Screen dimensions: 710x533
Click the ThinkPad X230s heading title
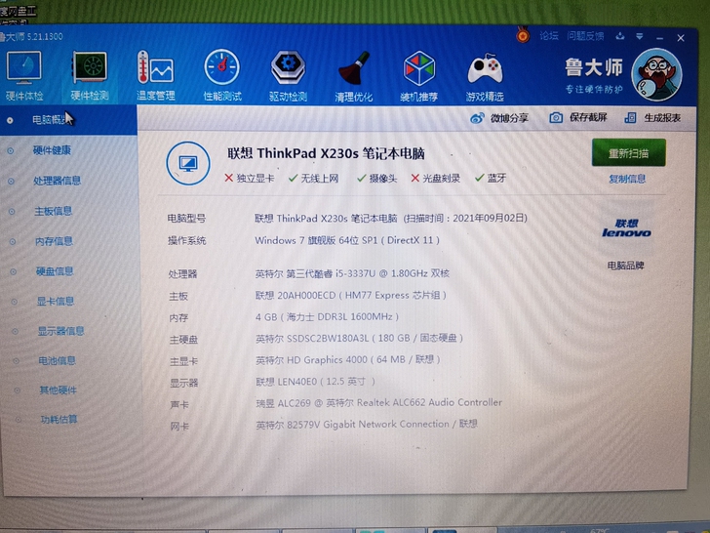point(326,153)
